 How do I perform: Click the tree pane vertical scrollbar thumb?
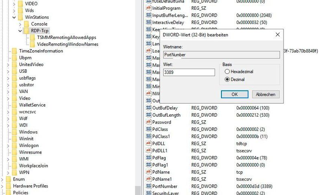[138, 190]
